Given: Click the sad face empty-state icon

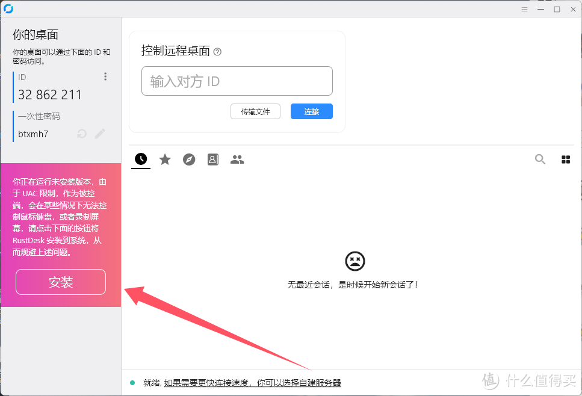Looking at the screenshot, I should (x=354, y=261).
